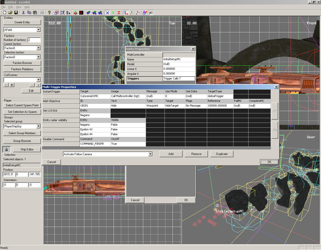
Task: Click the Factions Relations button
Action: tap(22, 69)
